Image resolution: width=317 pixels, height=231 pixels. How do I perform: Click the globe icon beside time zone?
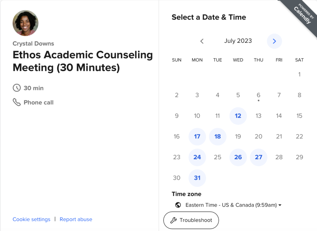178,205
